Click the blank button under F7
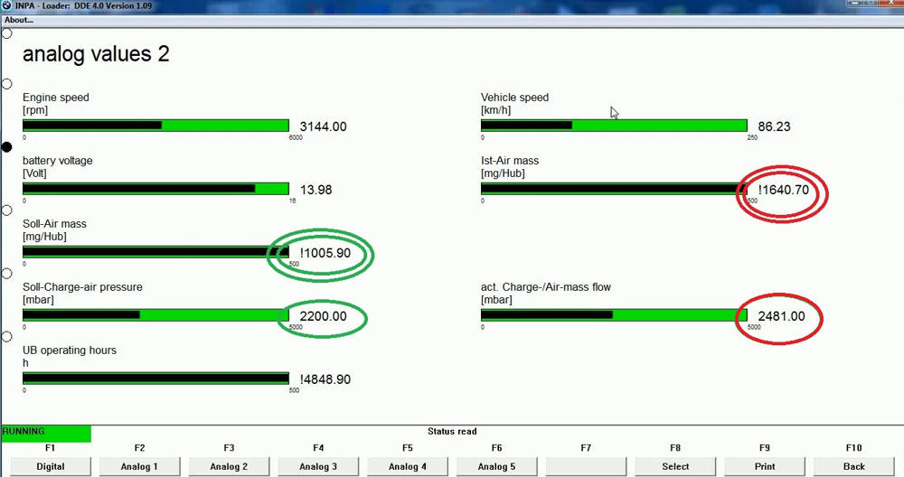Screen dimensions: 904x477 tap(586, 466)
